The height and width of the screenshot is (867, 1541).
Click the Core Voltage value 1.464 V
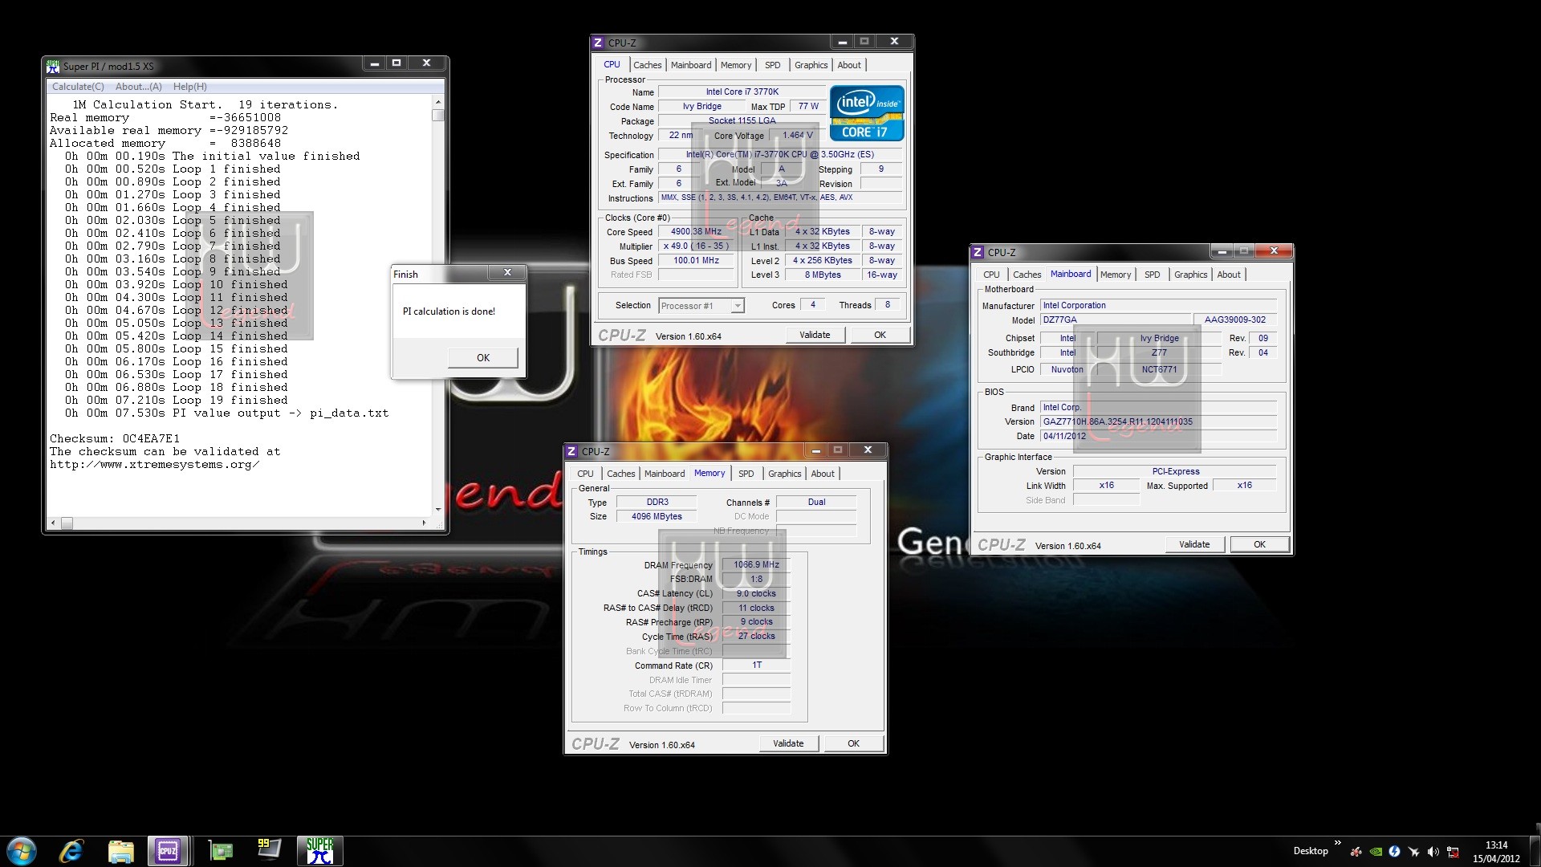point(797,135)
